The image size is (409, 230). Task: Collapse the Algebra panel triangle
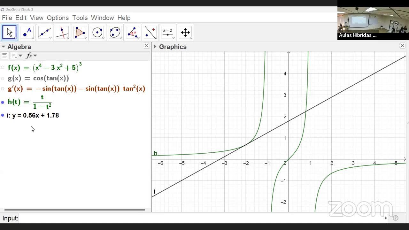(x=4, y=47)
